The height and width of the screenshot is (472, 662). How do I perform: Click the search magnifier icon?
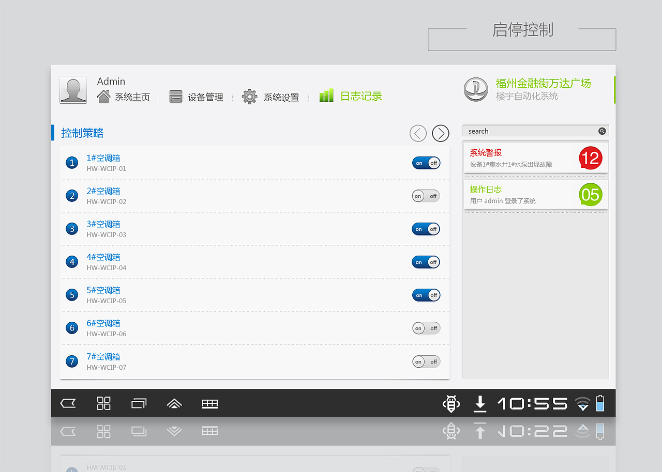click(x=602, y=131)
